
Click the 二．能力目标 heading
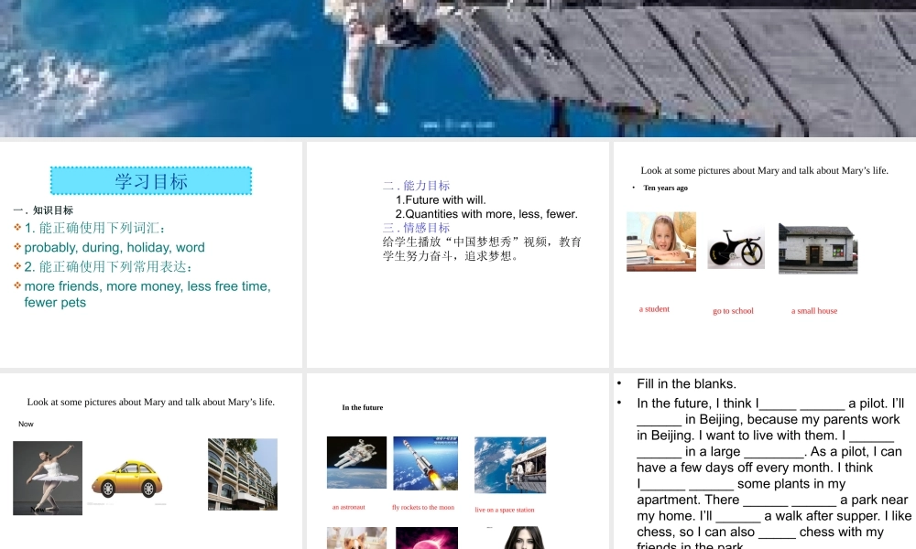point(417,186)
